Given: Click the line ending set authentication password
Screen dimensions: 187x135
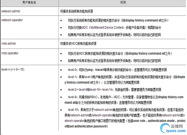Looking at the screenshot, I should click(86, 126).
